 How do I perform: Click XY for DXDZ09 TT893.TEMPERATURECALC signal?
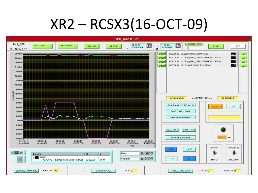[x=244, y=58]
